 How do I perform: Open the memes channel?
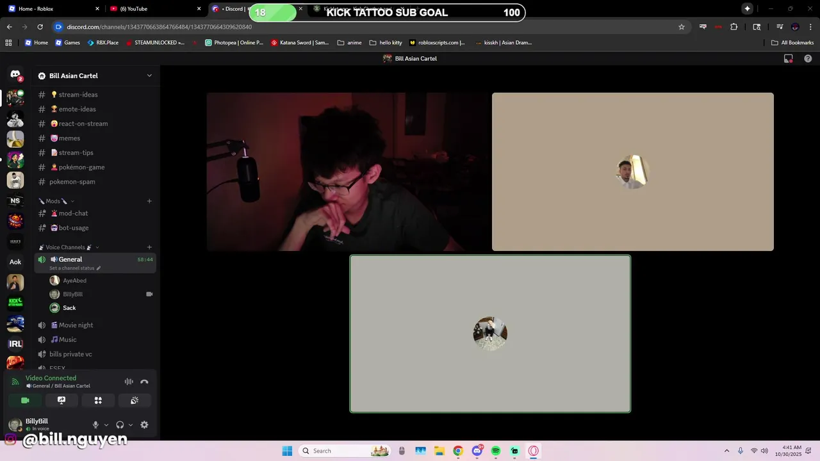click(x=95, y=138)
